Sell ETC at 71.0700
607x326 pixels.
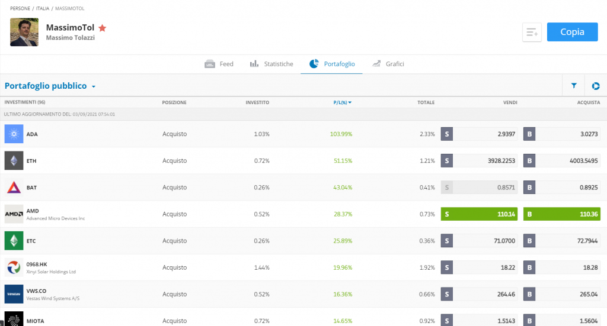(479, 241)
